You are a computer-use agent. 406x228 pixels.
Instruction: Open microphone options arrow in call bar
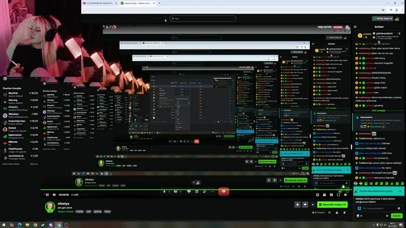pos(169,192)
